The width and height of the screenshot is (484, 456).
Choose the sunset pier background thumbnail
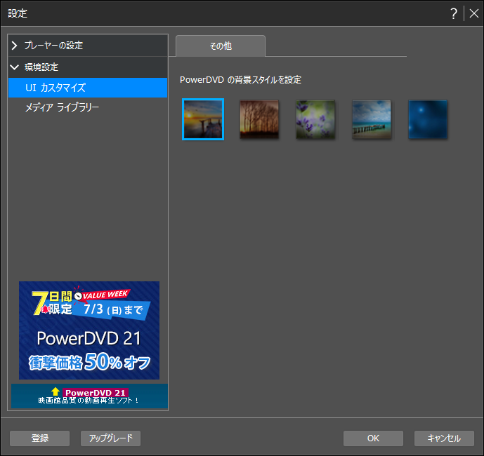(203, 119)
